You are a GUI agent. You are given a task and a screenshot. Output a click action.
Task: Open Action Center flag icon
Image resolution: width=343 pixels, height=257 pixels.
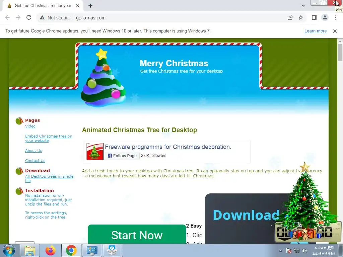pyautogui.click(x=289, y=251)
